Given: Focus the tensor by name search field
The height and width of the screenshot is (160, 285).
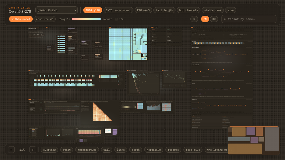Looking at the screenshot, I should click(x=249, y=19).
